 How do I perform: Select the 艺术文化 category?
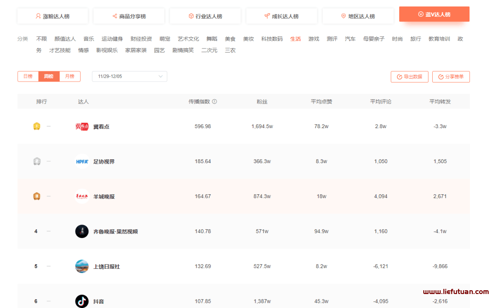point(188,39)
